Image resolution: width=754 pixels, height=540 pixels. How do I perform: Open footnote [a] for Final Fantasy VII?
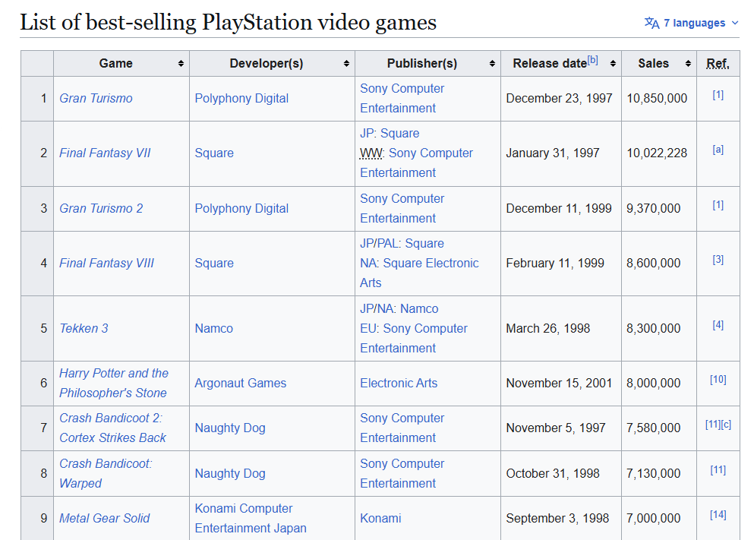click(x=718, y=150)
